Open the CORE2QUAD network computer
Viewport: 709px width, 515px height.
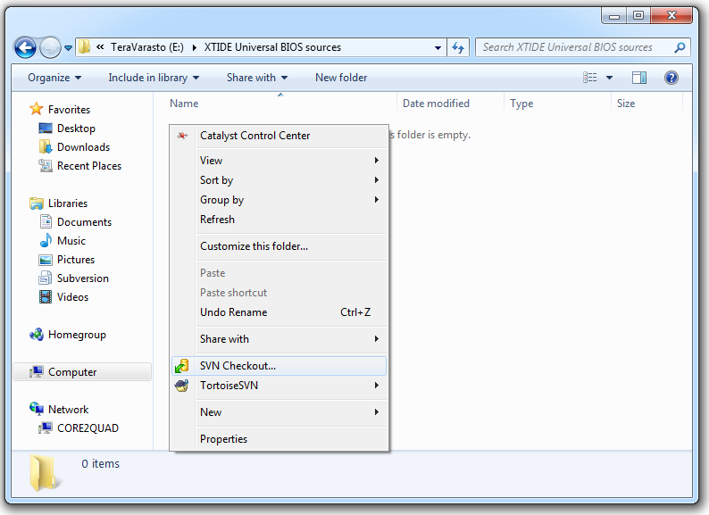pos(88,428)
